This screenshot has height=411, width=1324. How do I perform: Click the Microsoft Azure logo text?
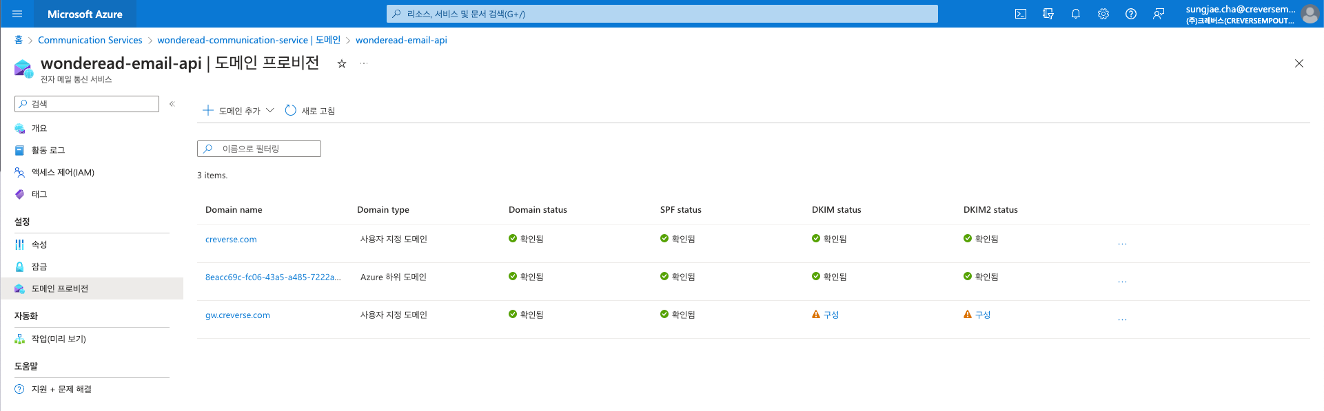pos(85,14)
